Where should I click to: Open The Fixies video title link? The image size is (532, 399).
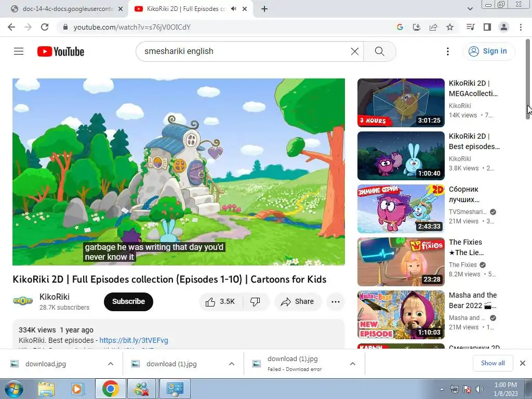(466, 247)
